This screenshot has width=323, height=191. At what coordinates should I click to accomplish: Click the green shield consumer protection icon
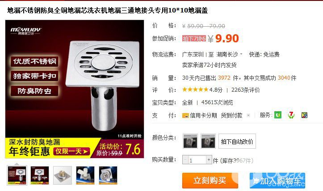click(x=278, y=115)
